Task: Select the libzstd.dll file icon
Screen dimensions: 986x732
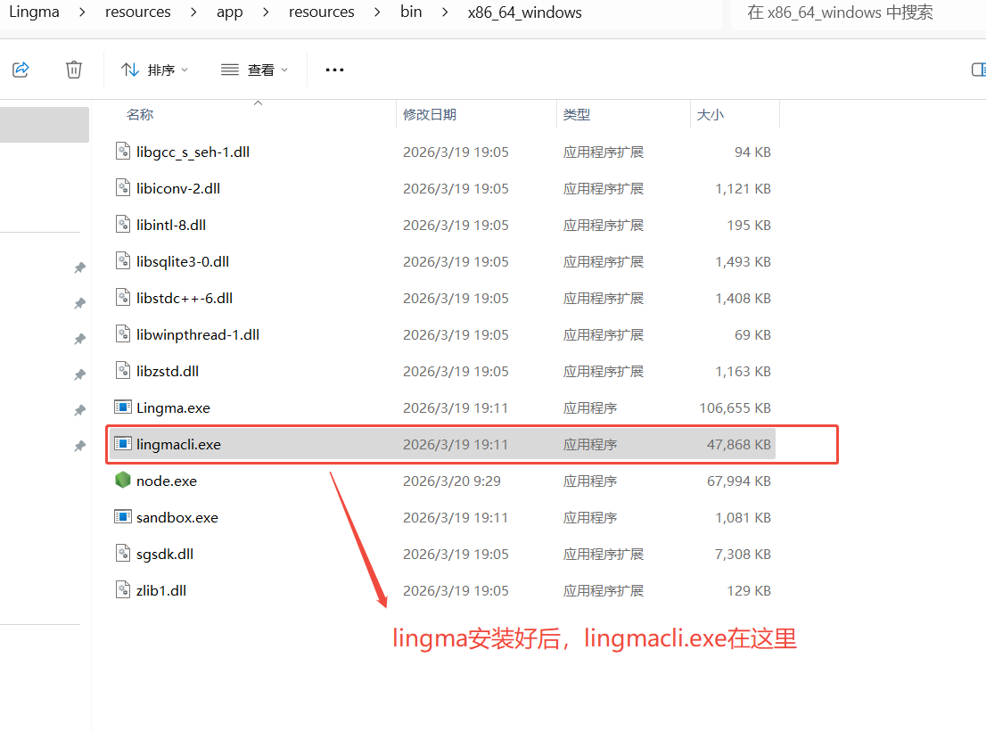Action: (x=123, y=370)
